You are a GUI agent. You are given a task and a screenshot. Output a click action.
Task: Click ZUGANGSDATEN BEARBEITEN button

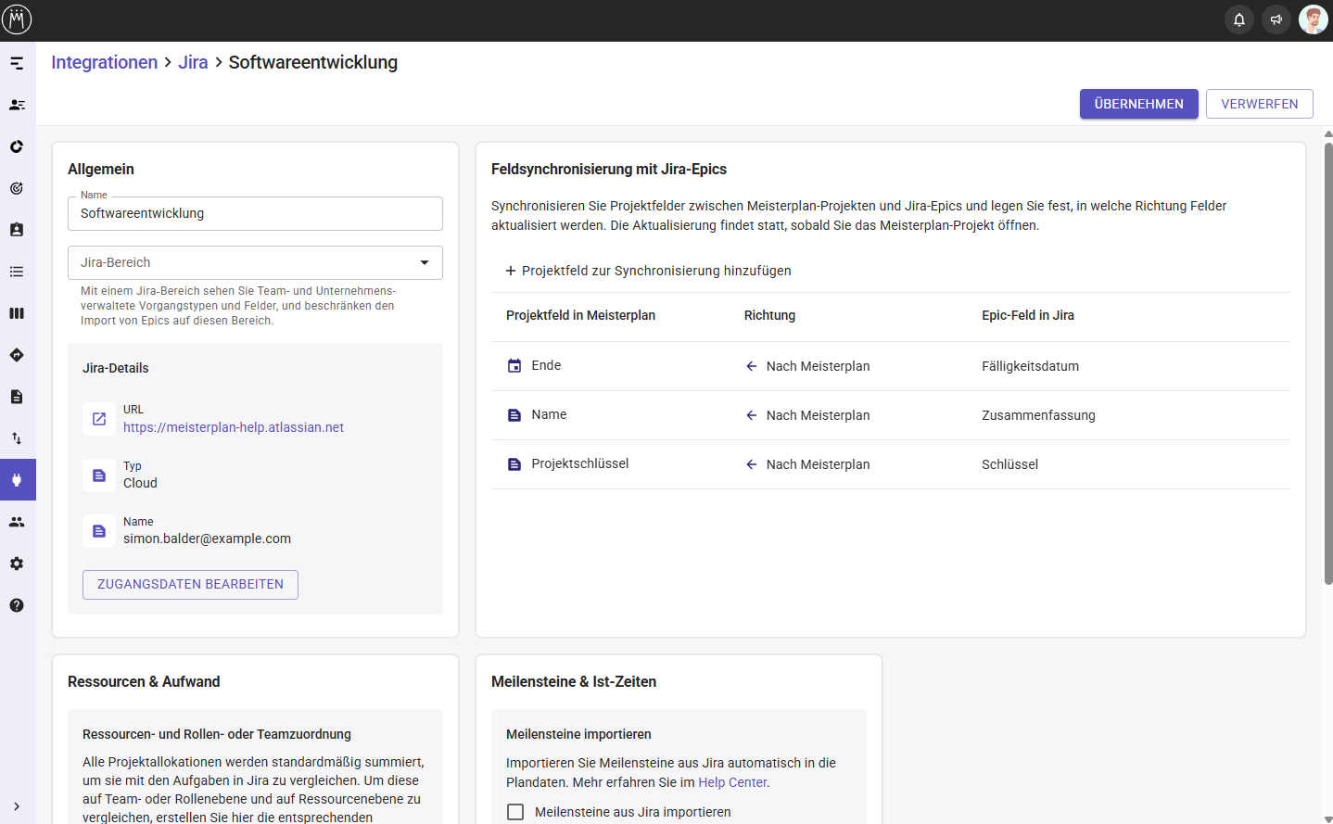tap(190, 585)
